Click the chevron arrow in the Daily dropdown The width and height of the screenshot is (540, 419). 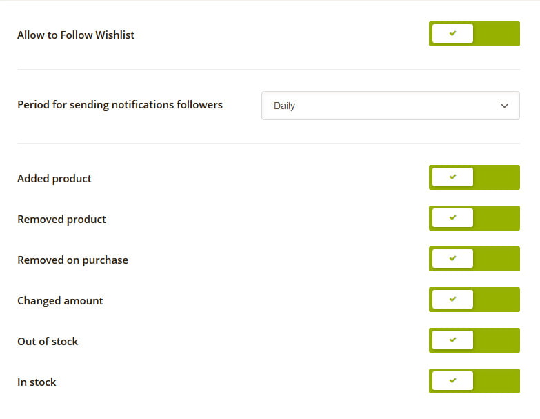[504, 106]
